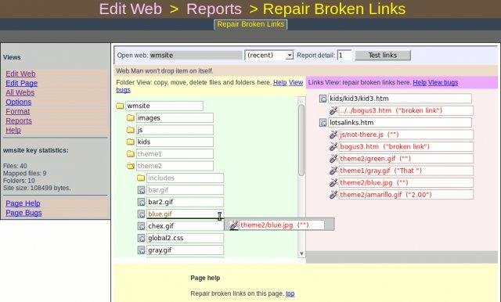
Task: Open Edit Page in Views sidebar
Action: (x=21, y=83)
